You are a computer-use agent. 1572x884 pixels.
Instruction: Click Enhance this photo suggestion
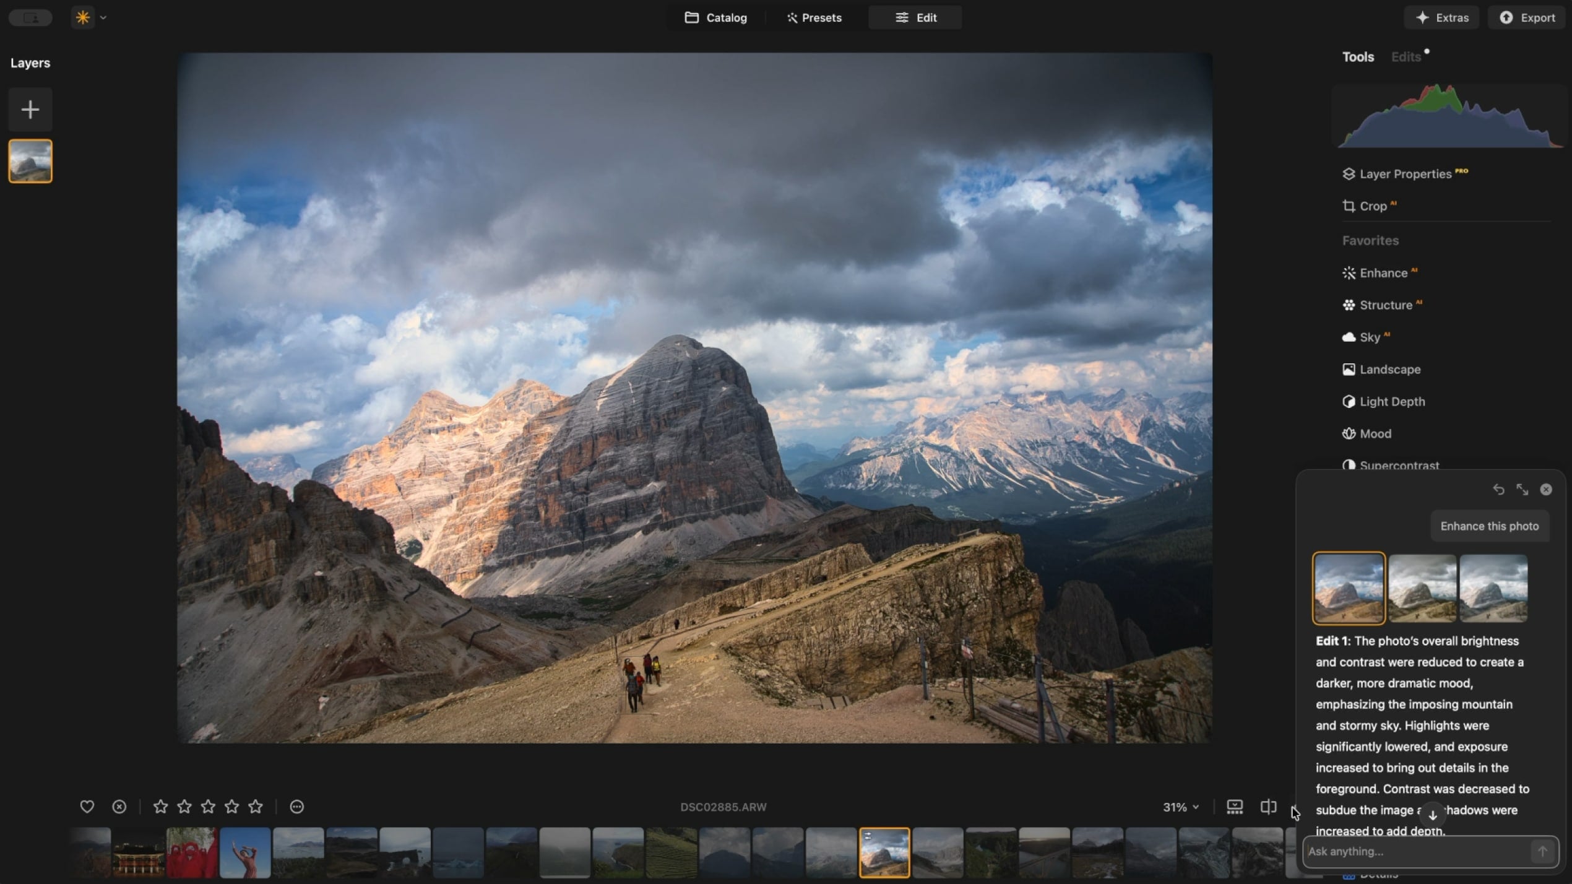[1490, 526]
